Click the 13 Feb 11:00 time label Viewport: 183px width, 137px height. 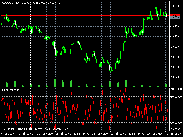(x=173, y=134)
